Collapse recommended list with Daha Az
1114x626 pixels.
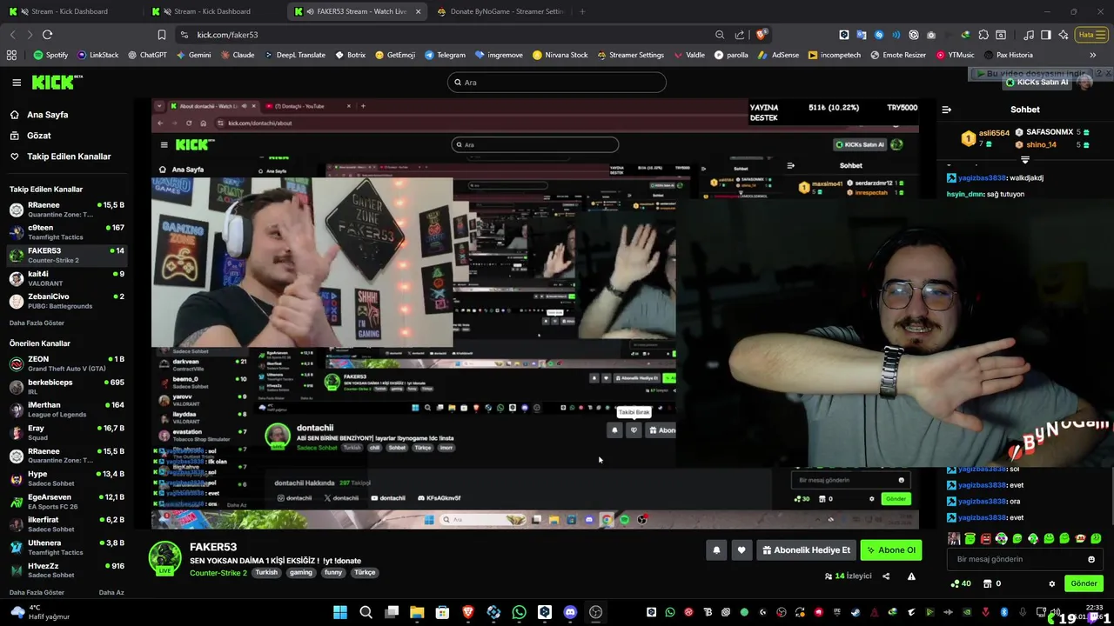click(x=111, y=592)
